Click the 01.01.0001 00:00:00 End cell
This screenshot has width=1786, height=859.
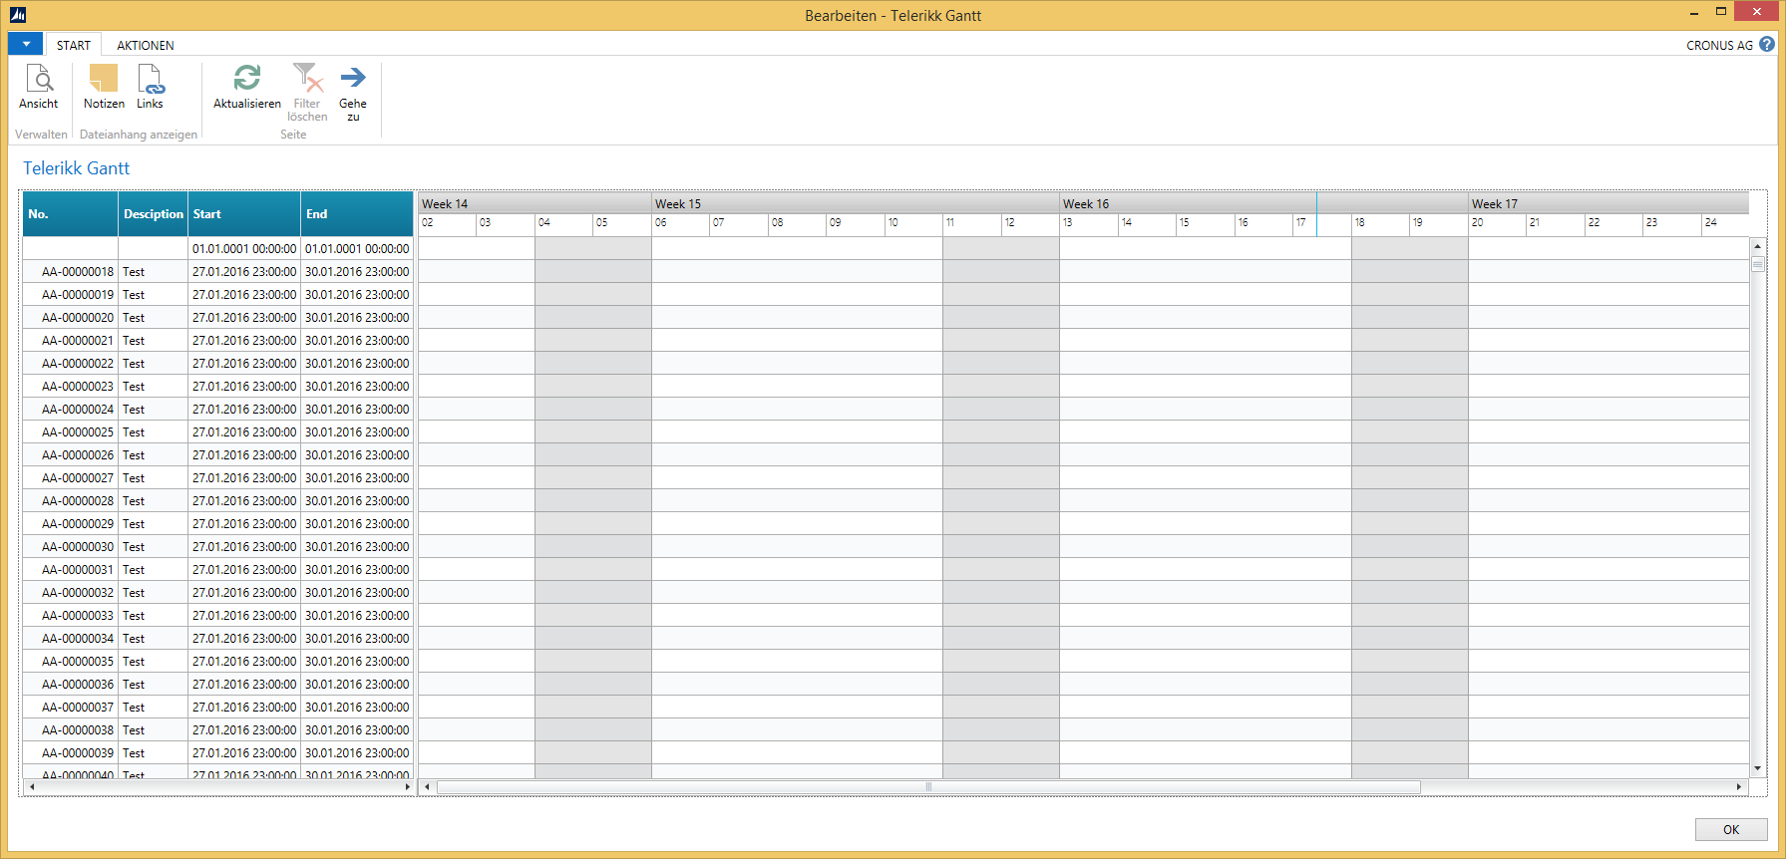(357, 248)
